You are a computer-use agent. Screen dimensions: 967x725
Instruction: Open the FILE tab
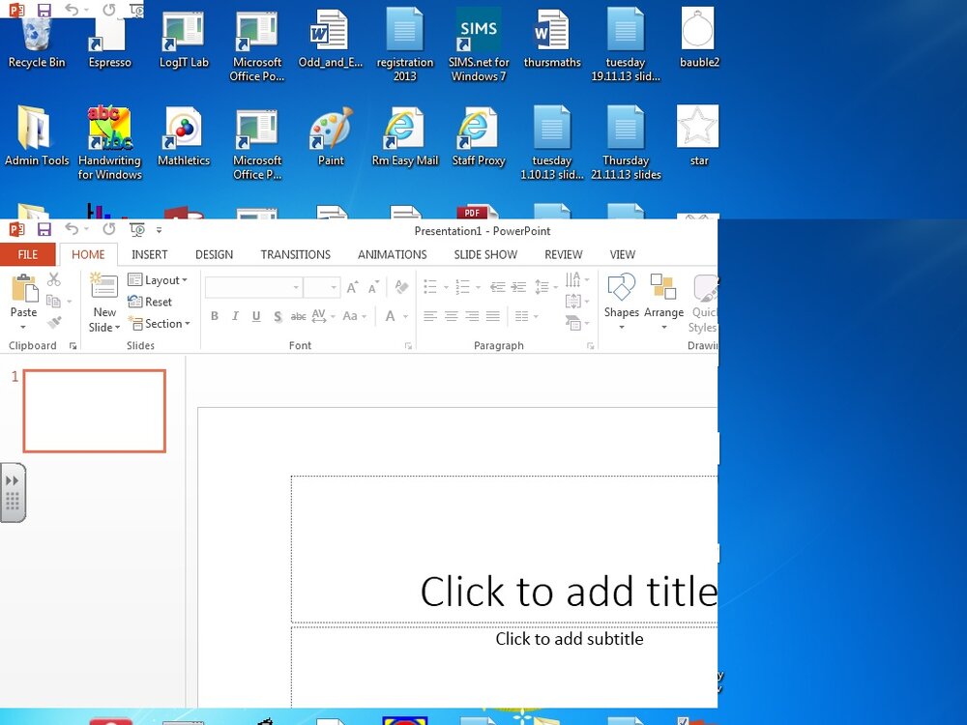pos(28,254)
